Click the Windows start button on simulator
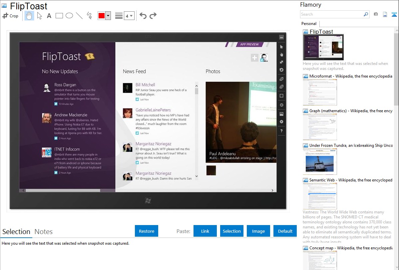 pos(148,201)
